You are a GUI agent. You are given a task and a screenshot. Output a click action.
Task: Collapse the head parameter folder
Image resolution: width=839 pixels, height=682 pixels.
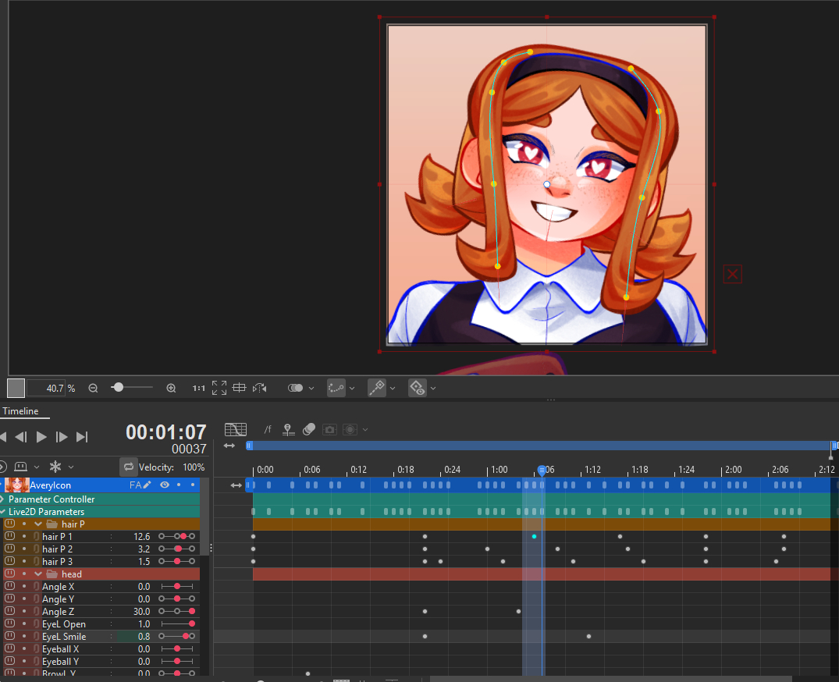pos(37,574)
